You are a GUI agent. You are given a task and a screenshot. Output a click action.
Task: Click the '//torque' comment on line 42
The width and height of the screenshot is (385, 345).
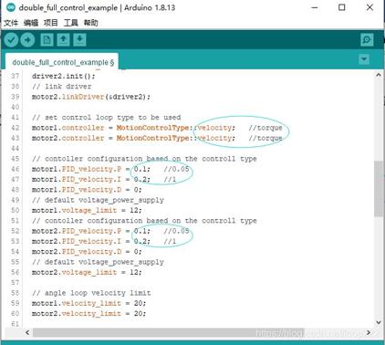pyautogui.click(x=265, y=128)
